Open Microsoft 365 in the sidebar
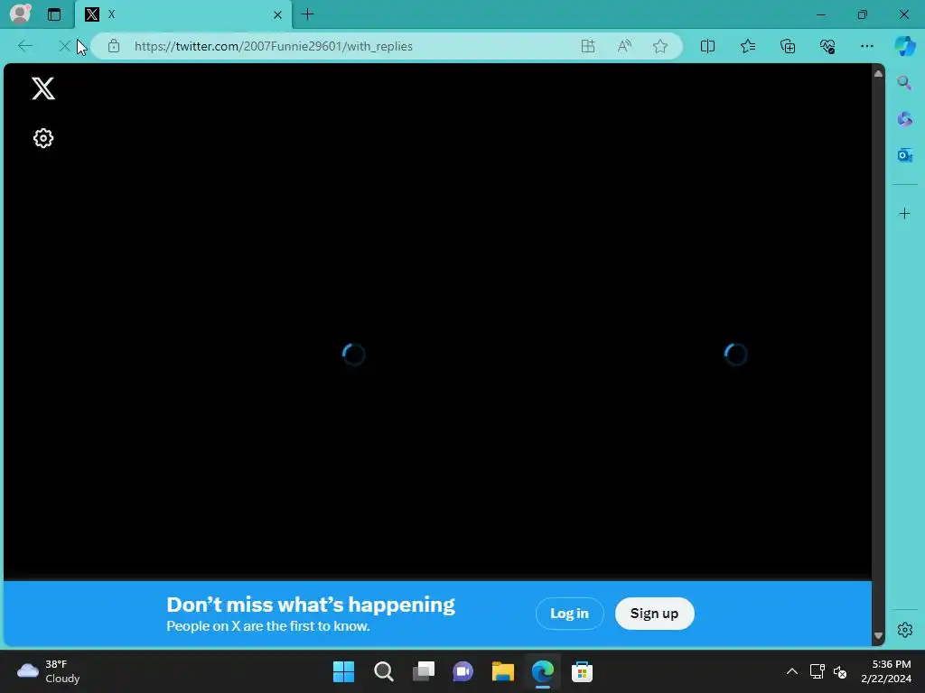The width and height of the screenshot is (925, 693). (904, 119)
